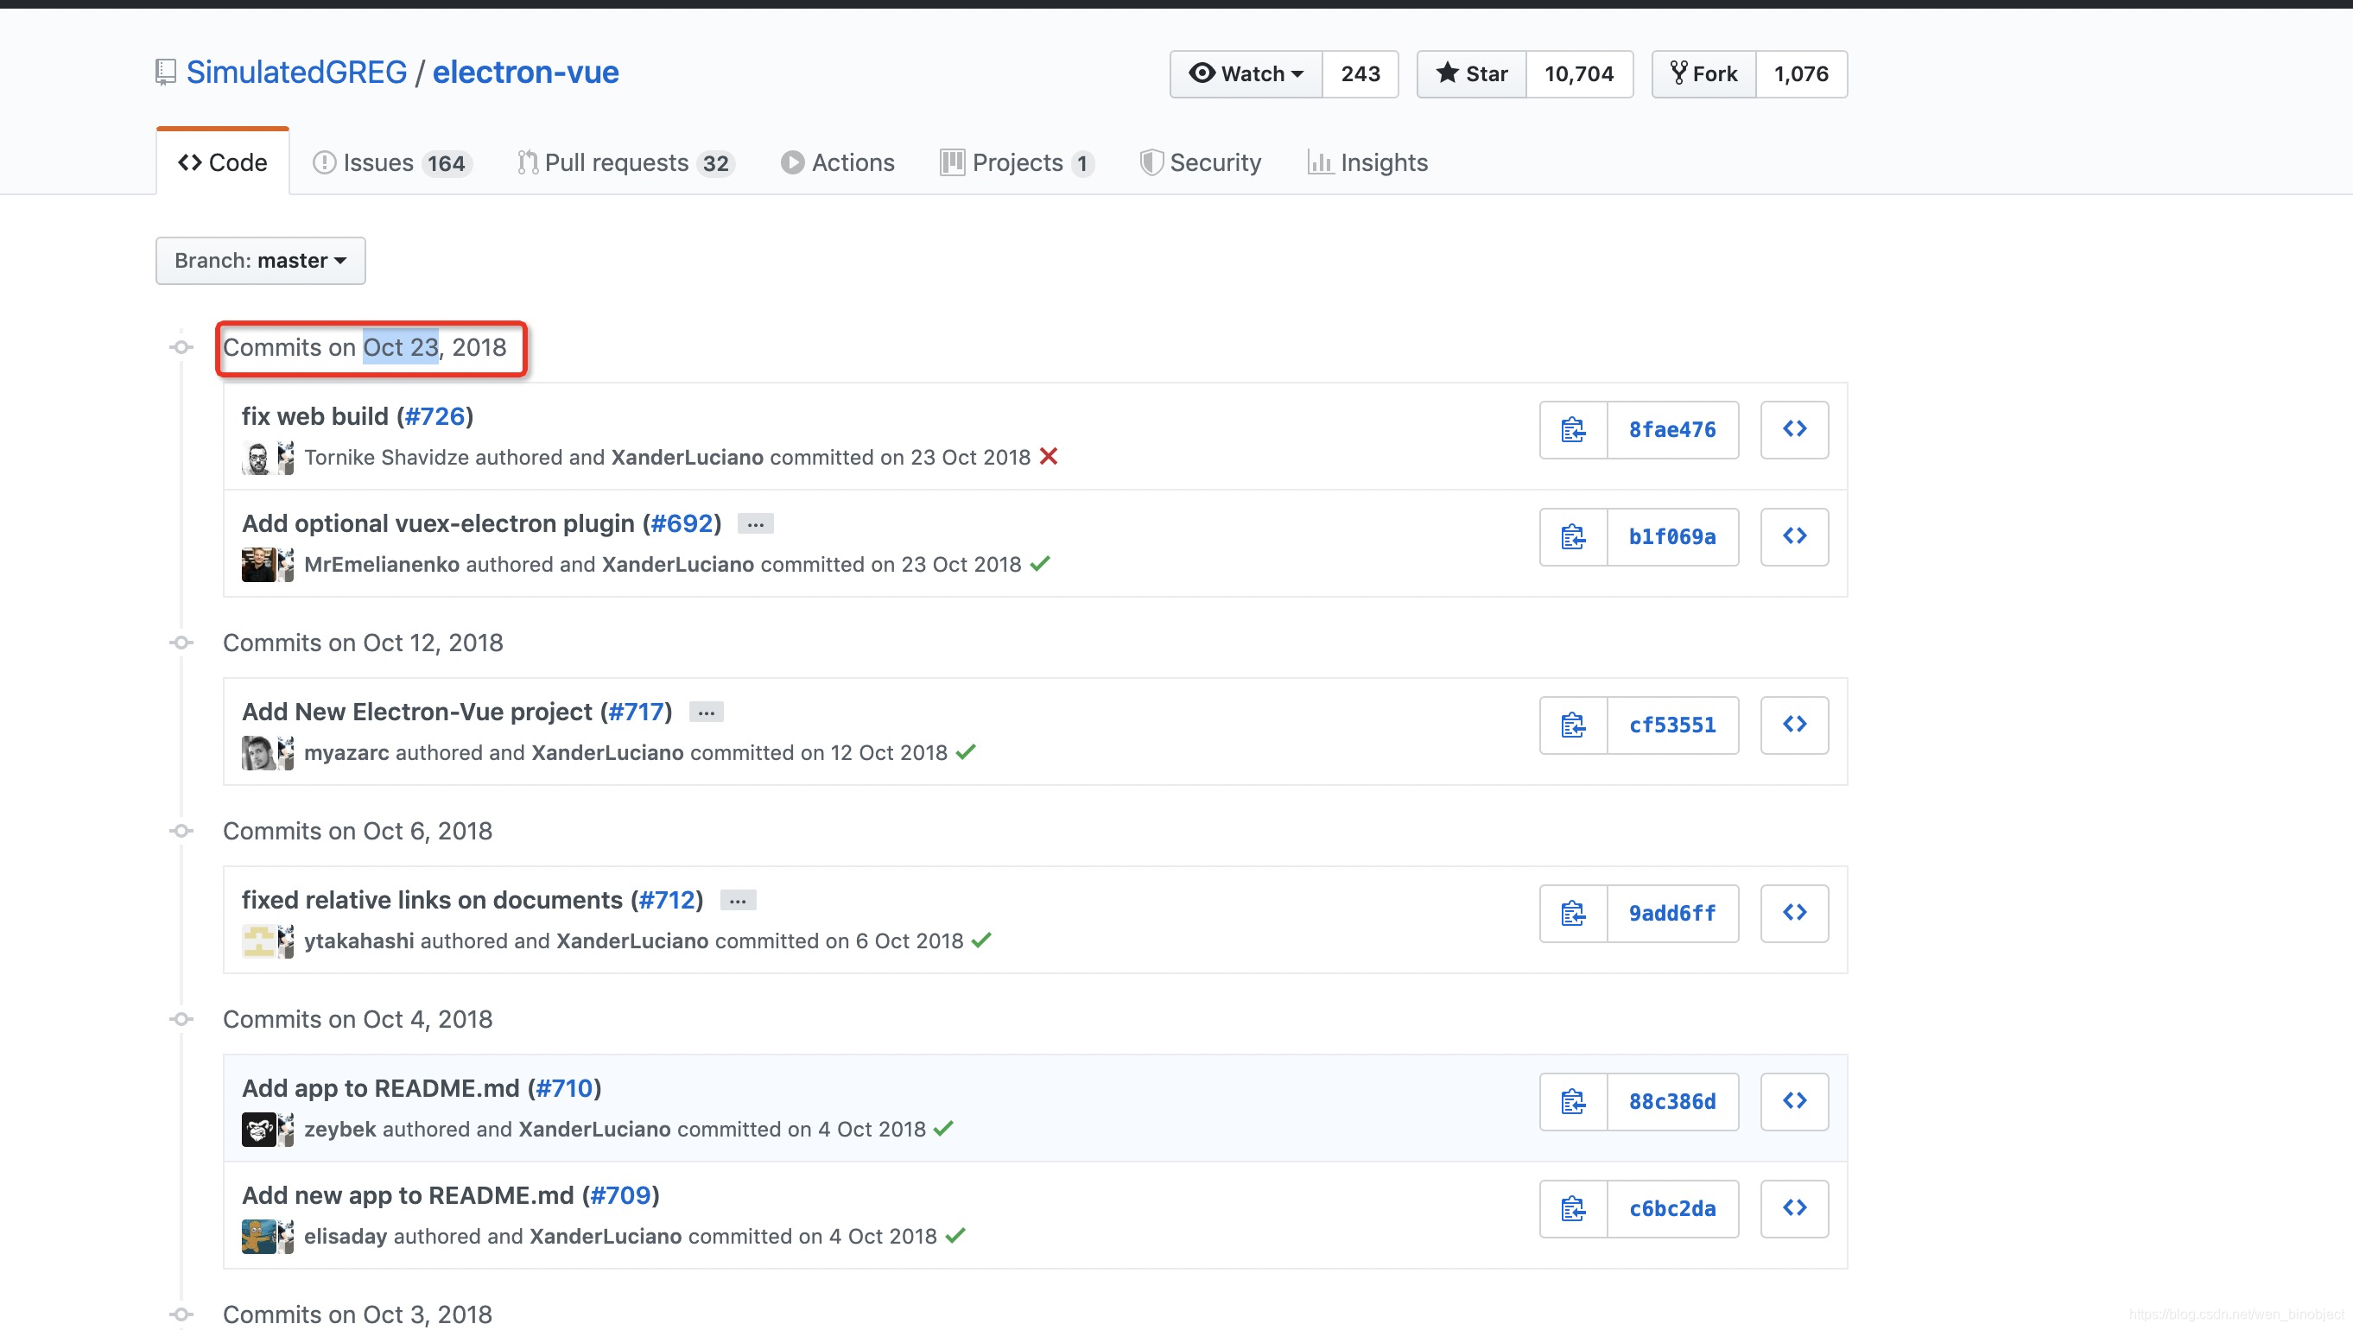Browse repository at commit b1f069a
Screen dimensions: 2353x1330
point(1794,536)
